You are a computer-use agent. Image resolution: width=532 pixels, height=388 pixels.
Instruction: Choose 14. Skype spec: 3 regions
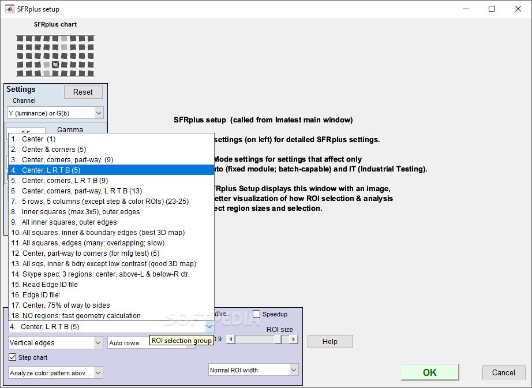pyautogui.click(x=111, y=274)
